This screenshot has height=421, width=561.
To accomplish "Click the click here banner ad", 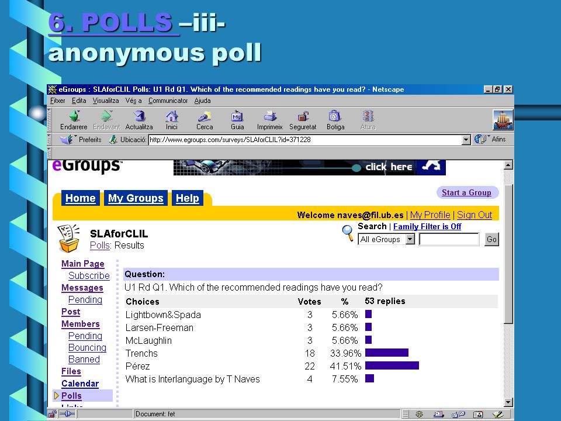I will [x=310, y=168].
